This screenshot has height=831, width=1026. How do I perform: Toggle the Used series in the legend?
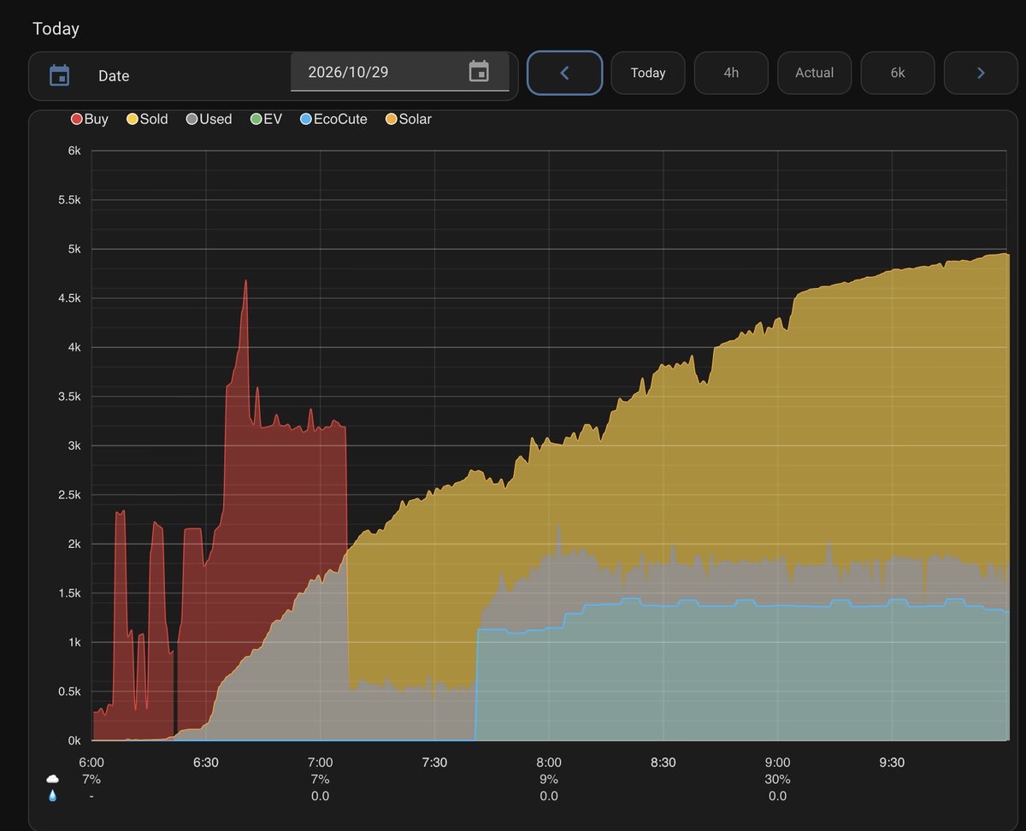coord(209,120)
